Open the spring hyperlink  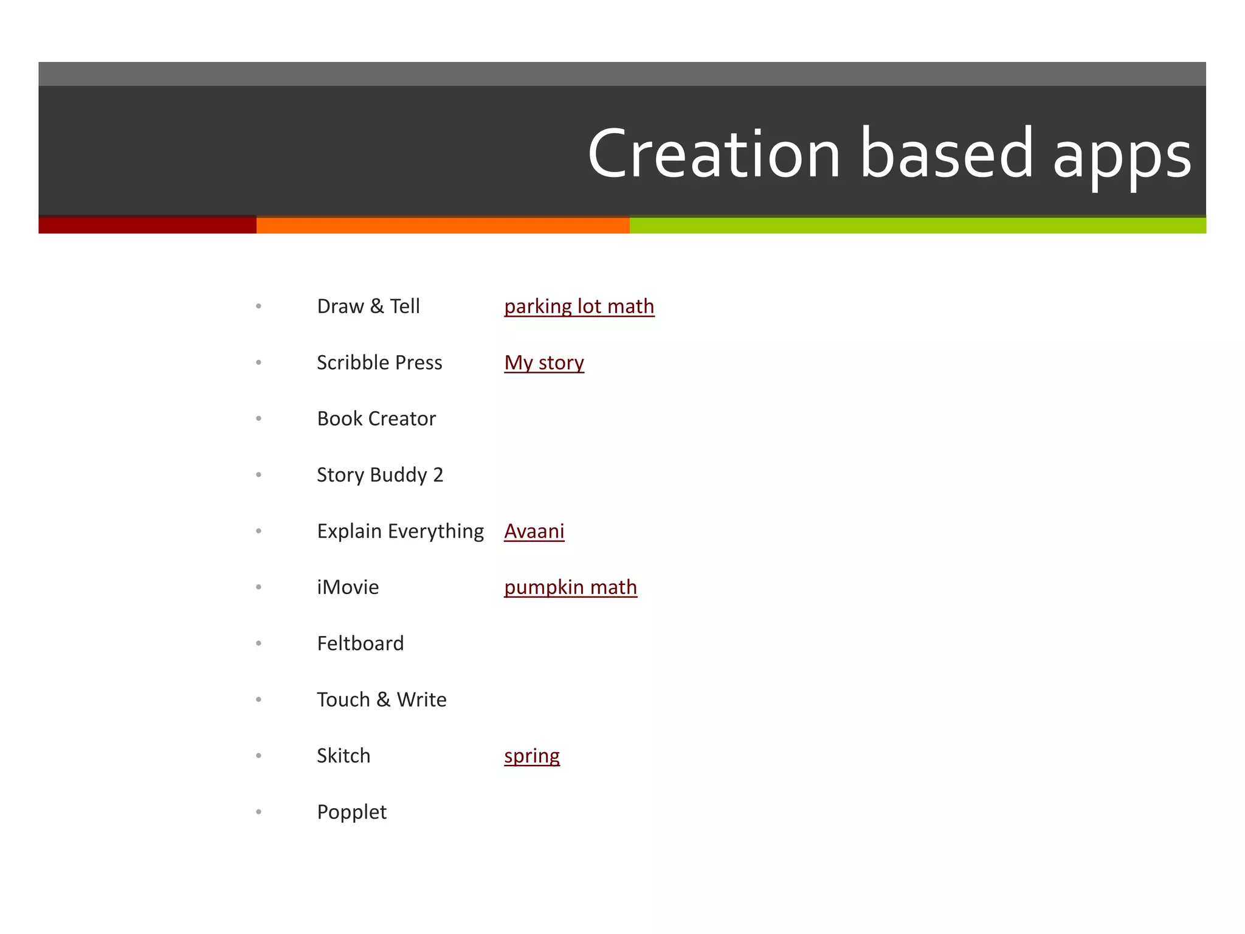tap(532, 756)
